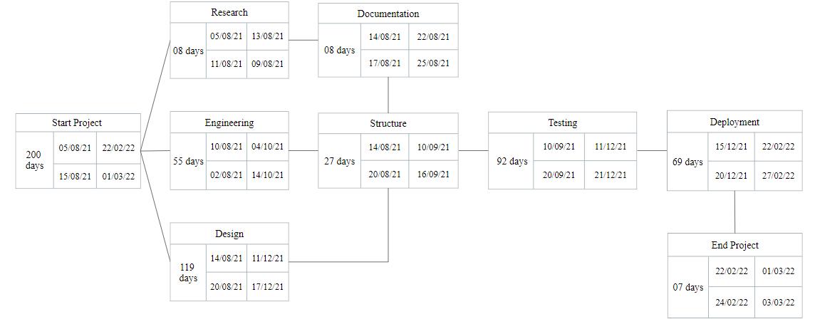
Task: Select the 119 days duration in Design
Action: click(x=188, y=273)
